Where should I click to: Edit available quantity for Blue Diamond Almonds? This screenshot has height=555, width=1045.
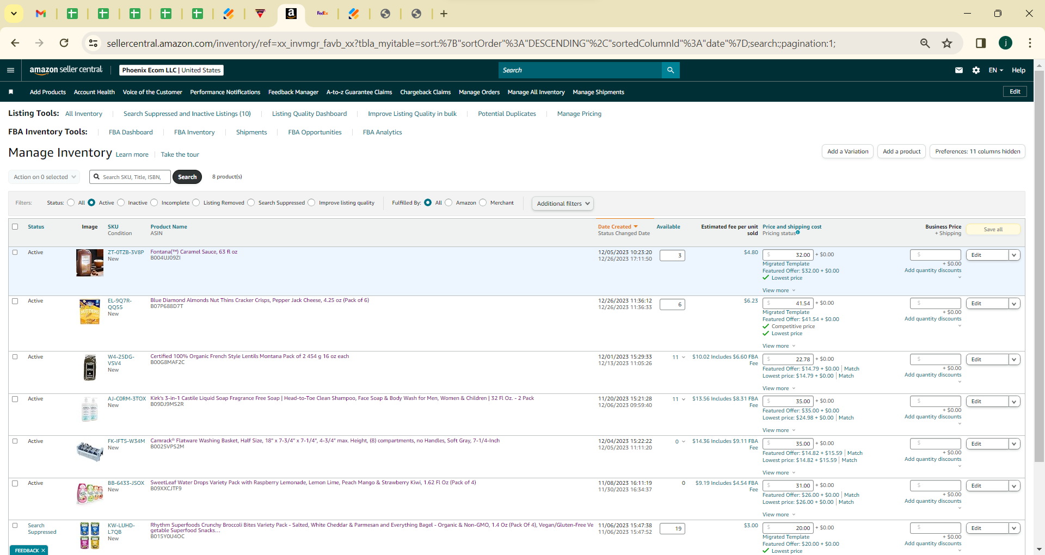672,304
